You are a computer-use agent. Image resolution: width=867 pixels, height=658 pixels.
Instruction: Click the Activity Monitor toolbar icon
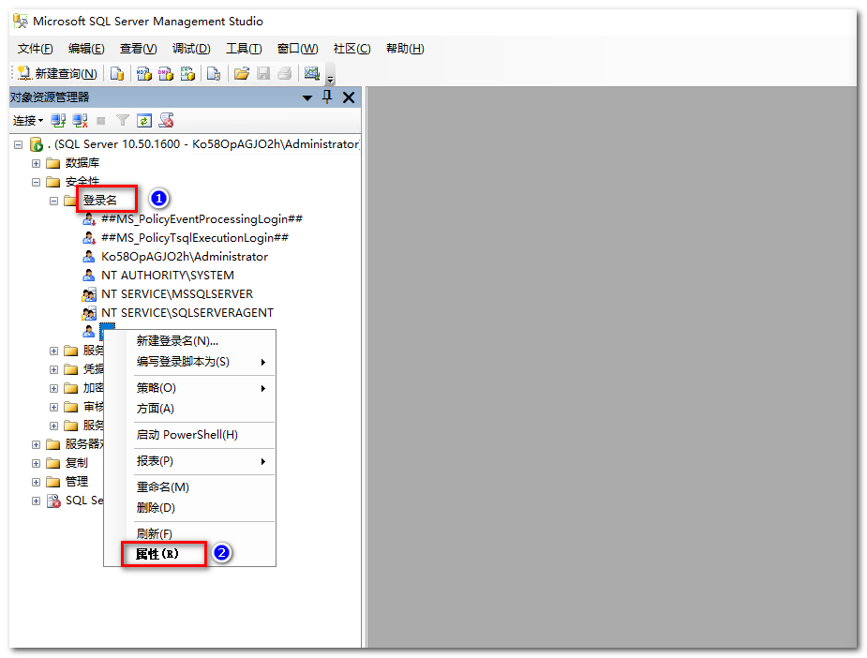point(312,74)
